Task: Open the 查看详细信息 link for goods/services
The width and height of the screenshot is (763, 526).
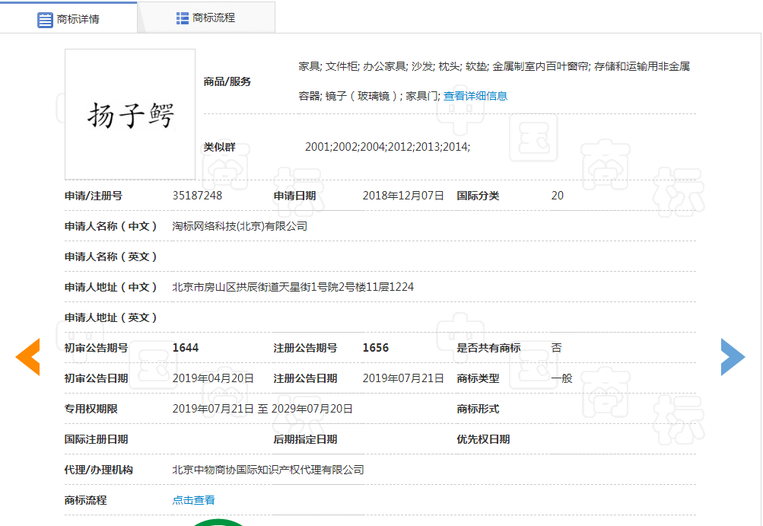Action: 475,96
